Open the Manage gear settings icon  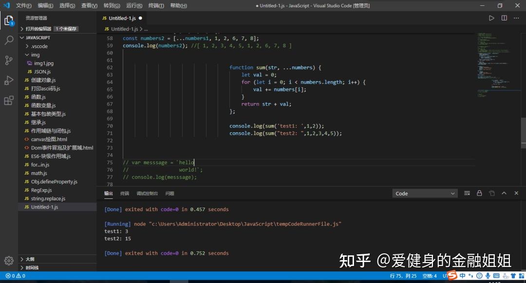click(x=9, y=261)
